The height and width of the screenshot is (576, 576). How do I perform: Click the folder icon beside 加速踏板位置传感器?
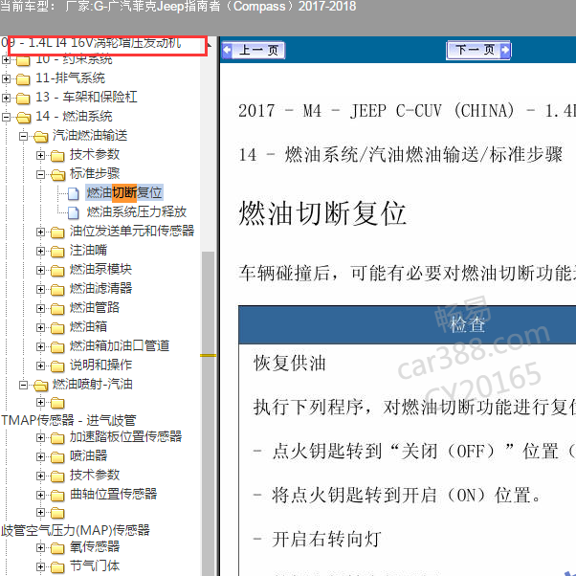(57, 438)
